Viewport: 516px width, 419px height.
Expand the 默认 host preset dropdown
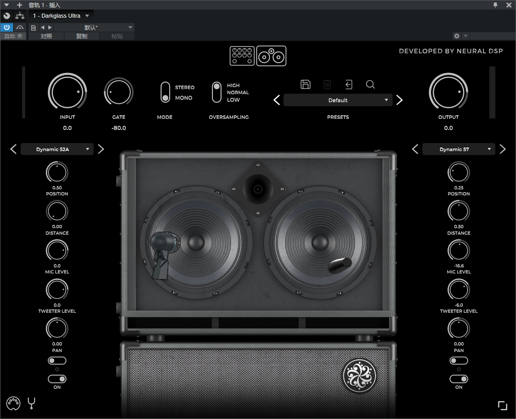coord(130,27)
